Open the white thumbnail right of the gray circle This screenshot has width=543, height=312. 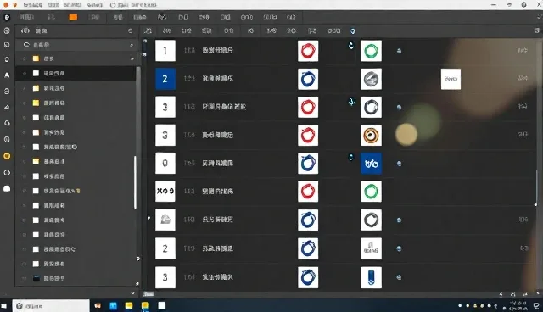click(x=451, y=79)
